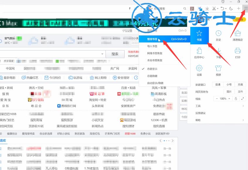Viewport: 248px width, 170px height.
Task: Open the search box dropdown arrow
Action: pyautogui.click(x=102, y=54)
